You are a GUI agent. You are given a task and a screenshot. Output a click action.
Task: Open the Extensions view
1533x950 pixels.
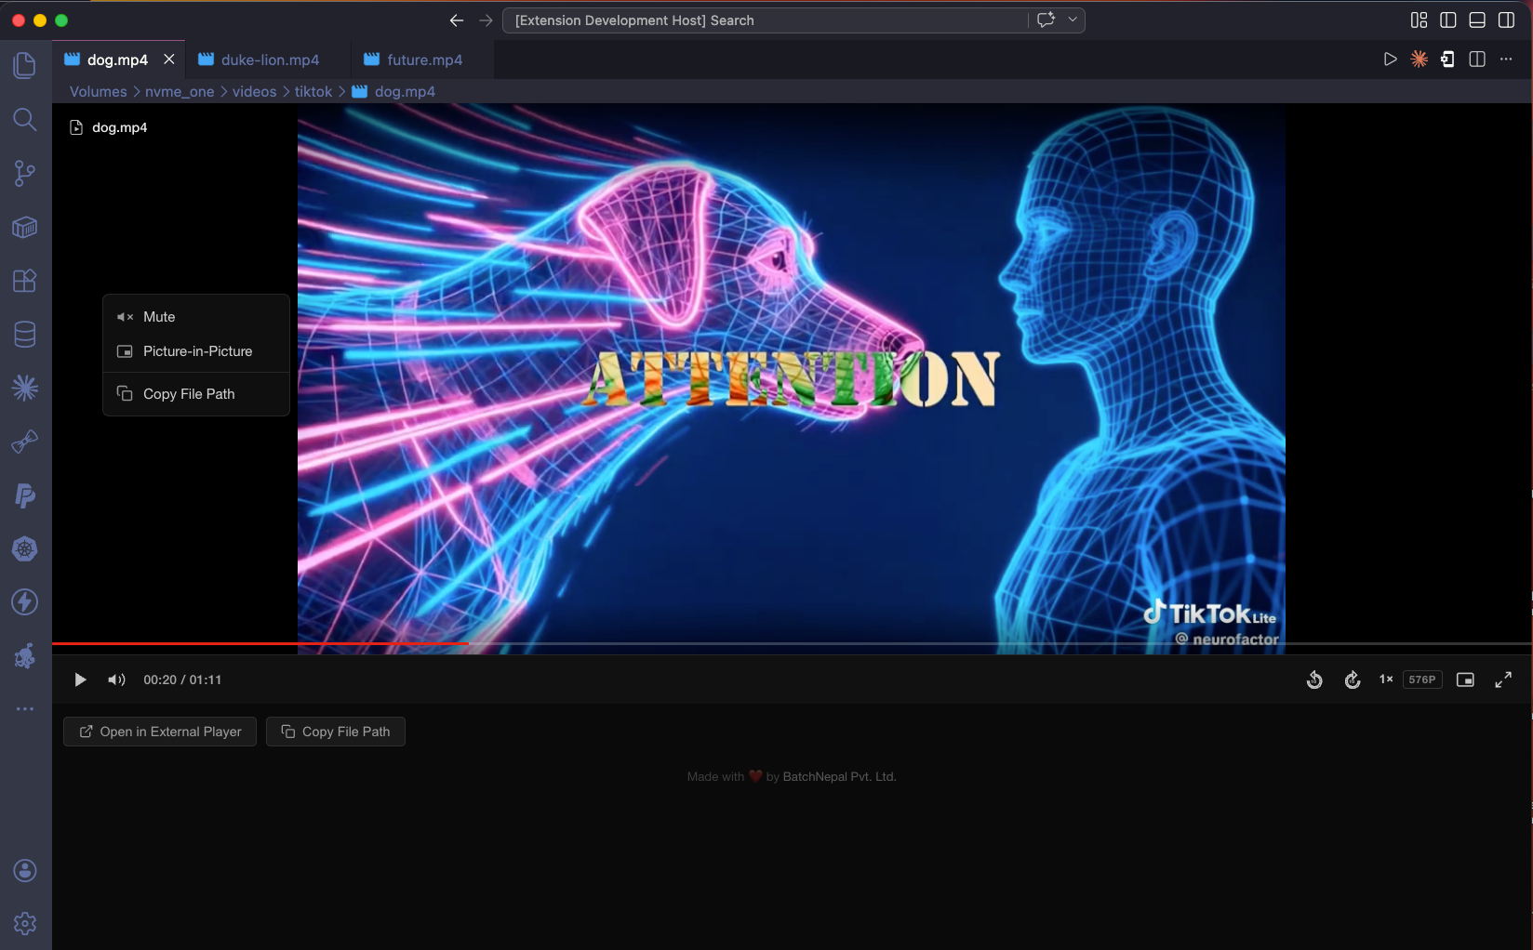pyautogui.click(x=24, y=281)
